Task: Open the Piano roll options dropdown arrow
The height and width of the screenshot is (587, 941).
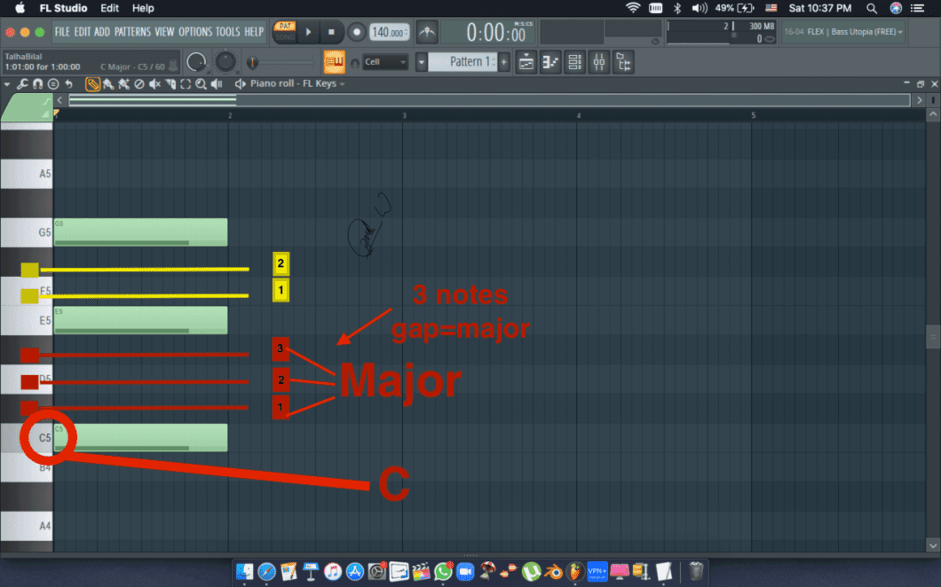Action: tap(7, 84)
